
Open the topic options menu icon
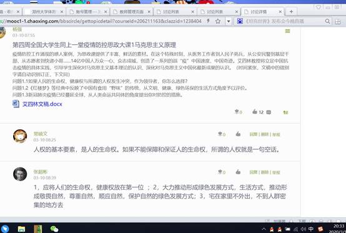tap(287, 31)
